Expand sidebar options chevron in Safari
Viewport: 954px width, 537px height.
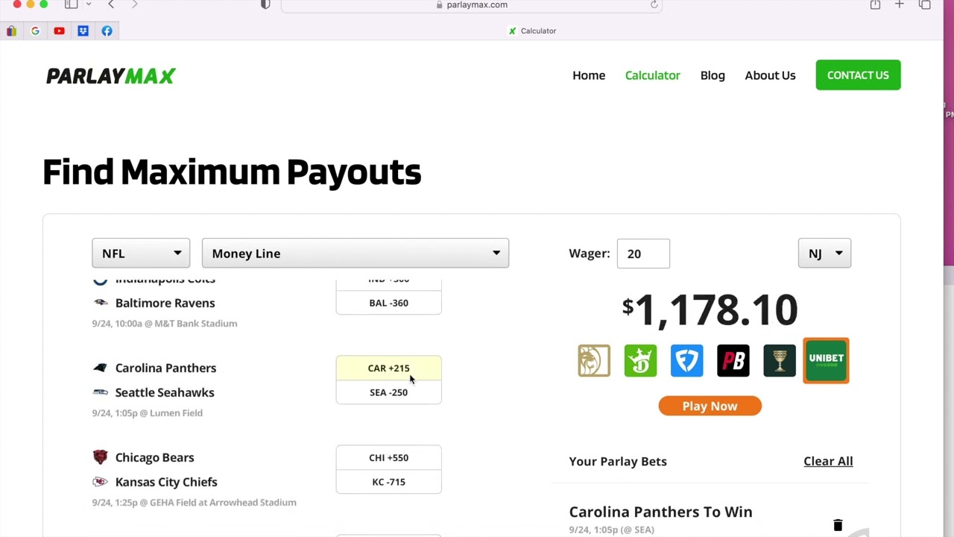[x=89, y=4]
